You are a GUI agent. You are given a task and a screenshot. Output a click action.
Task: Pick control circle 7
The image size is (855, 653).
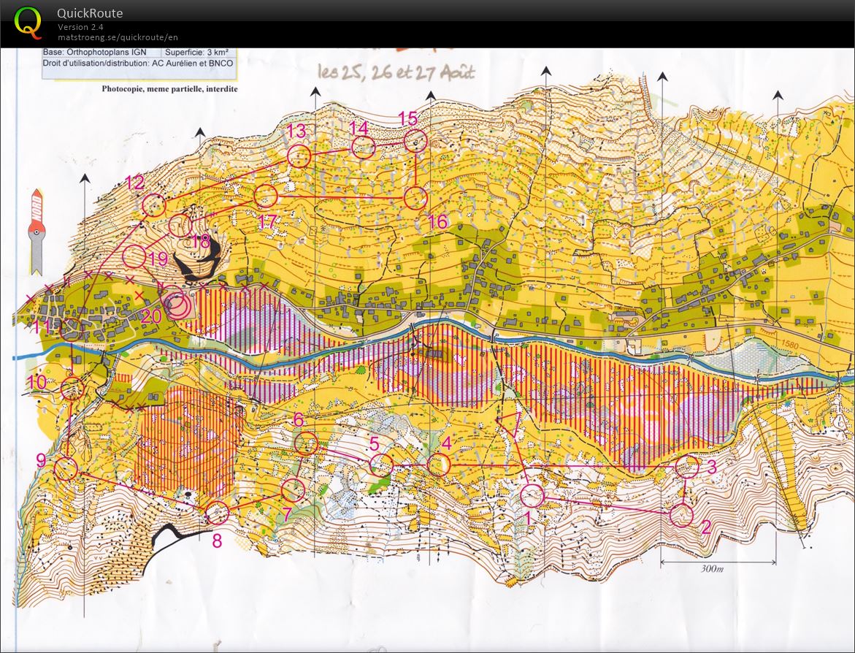pos(294,490)
